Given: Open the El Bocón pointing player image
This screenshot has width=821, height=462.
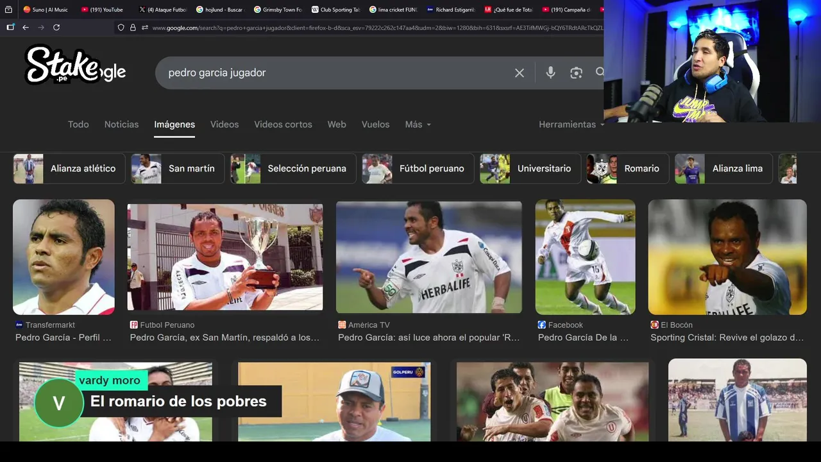Looking at the screenshot, I should [727, 257].
